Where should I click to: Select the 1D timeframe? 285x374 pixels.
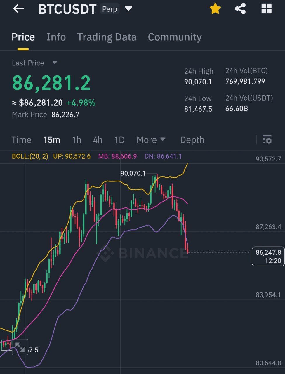(119, 140)
